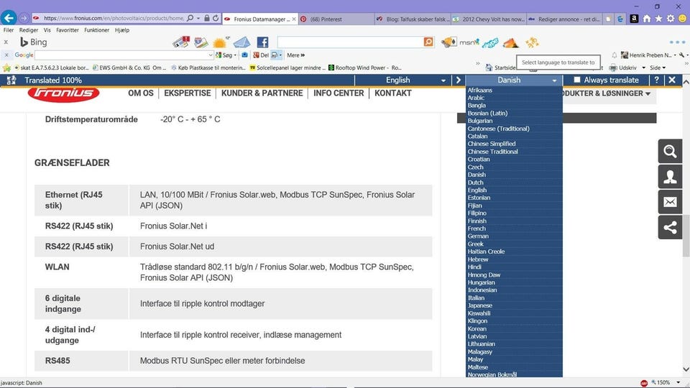Screen dimensions: 690x388
Task: Open KUNDER & PARTNERE nav link
Action: [x=262, y=93]
